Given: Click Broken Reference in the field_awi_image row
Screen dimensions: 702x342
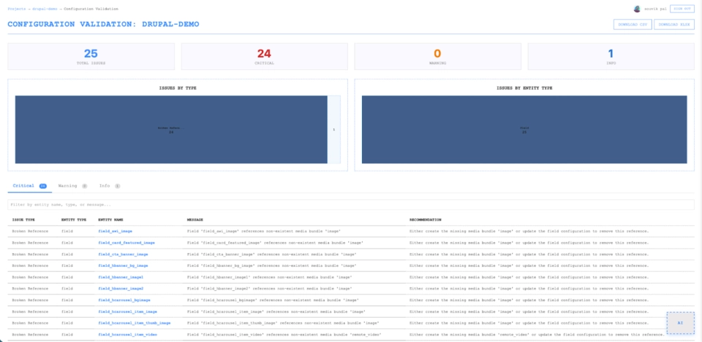Looking at the screenshot, I should [29, 231].
